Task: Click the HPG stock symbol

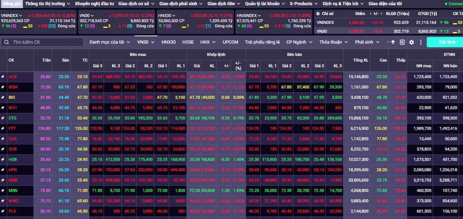Action: [x=13, y=170]
